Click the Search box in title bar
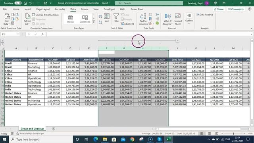 click(149, 3)
